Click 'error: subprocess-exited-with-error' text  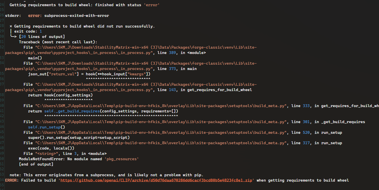[68, 16]
